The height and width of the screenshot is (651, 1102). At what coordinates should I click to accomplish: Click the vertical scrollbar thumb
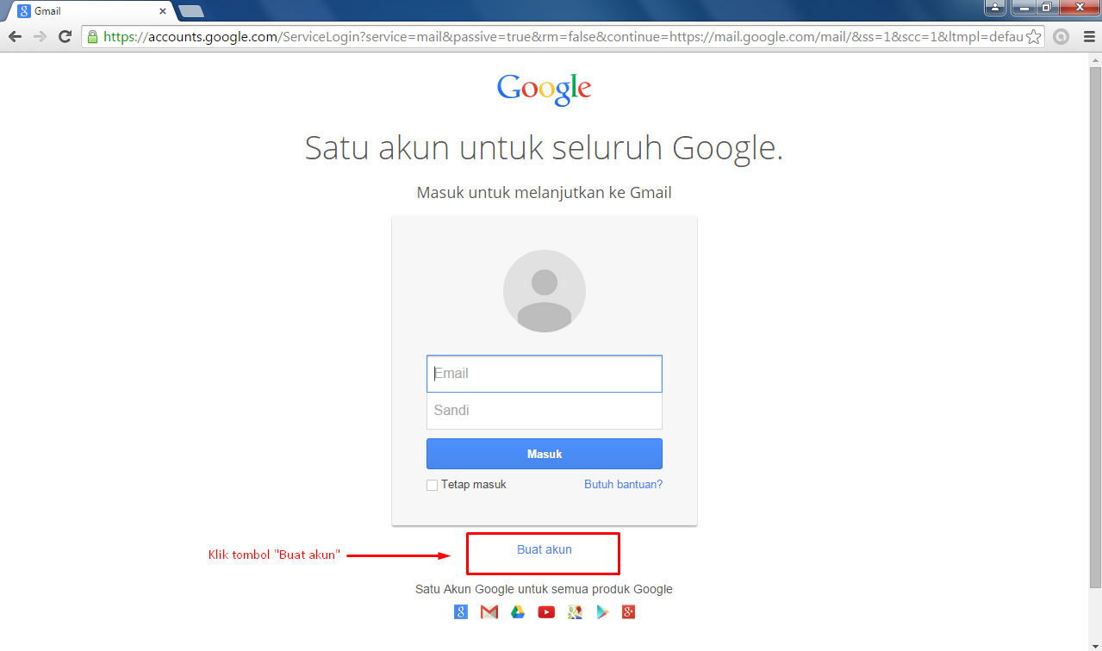click(x=1095, y=326)
